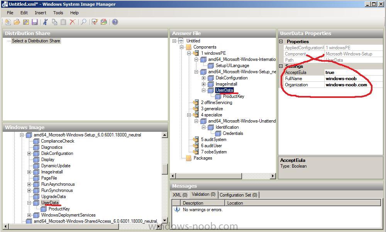This screenshot has height=232, width=386.
Task: Click the Location column header
Action: pos(303,203)
